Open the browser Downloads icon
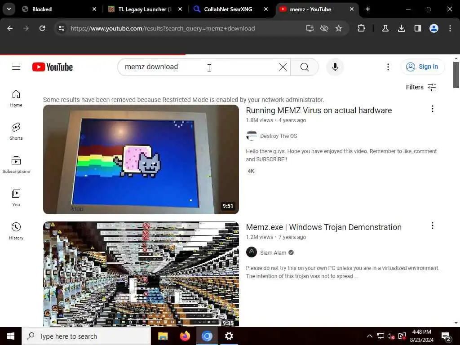Viewport: 460px width, 345px height. (401, 28)
